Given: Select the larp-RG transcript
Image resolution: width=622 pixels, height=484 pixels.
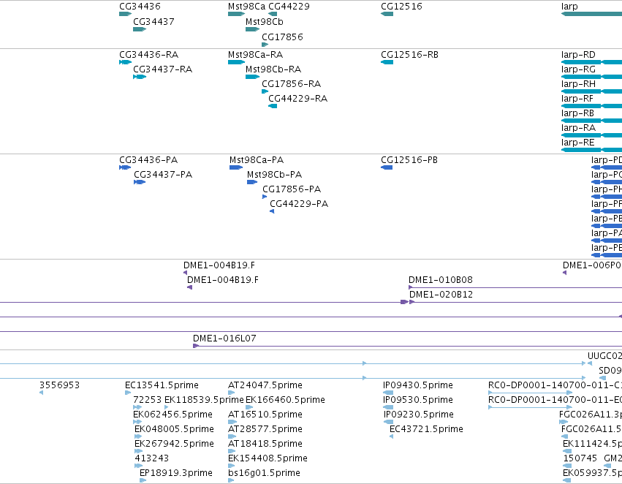Looking at the screenshot, I should tap(591, 77).
